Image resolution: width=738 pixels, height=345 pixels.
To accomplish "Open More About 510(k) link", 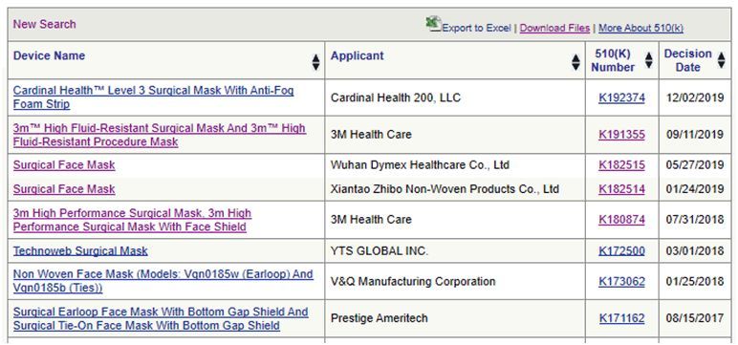I will [x=640, y=29].
